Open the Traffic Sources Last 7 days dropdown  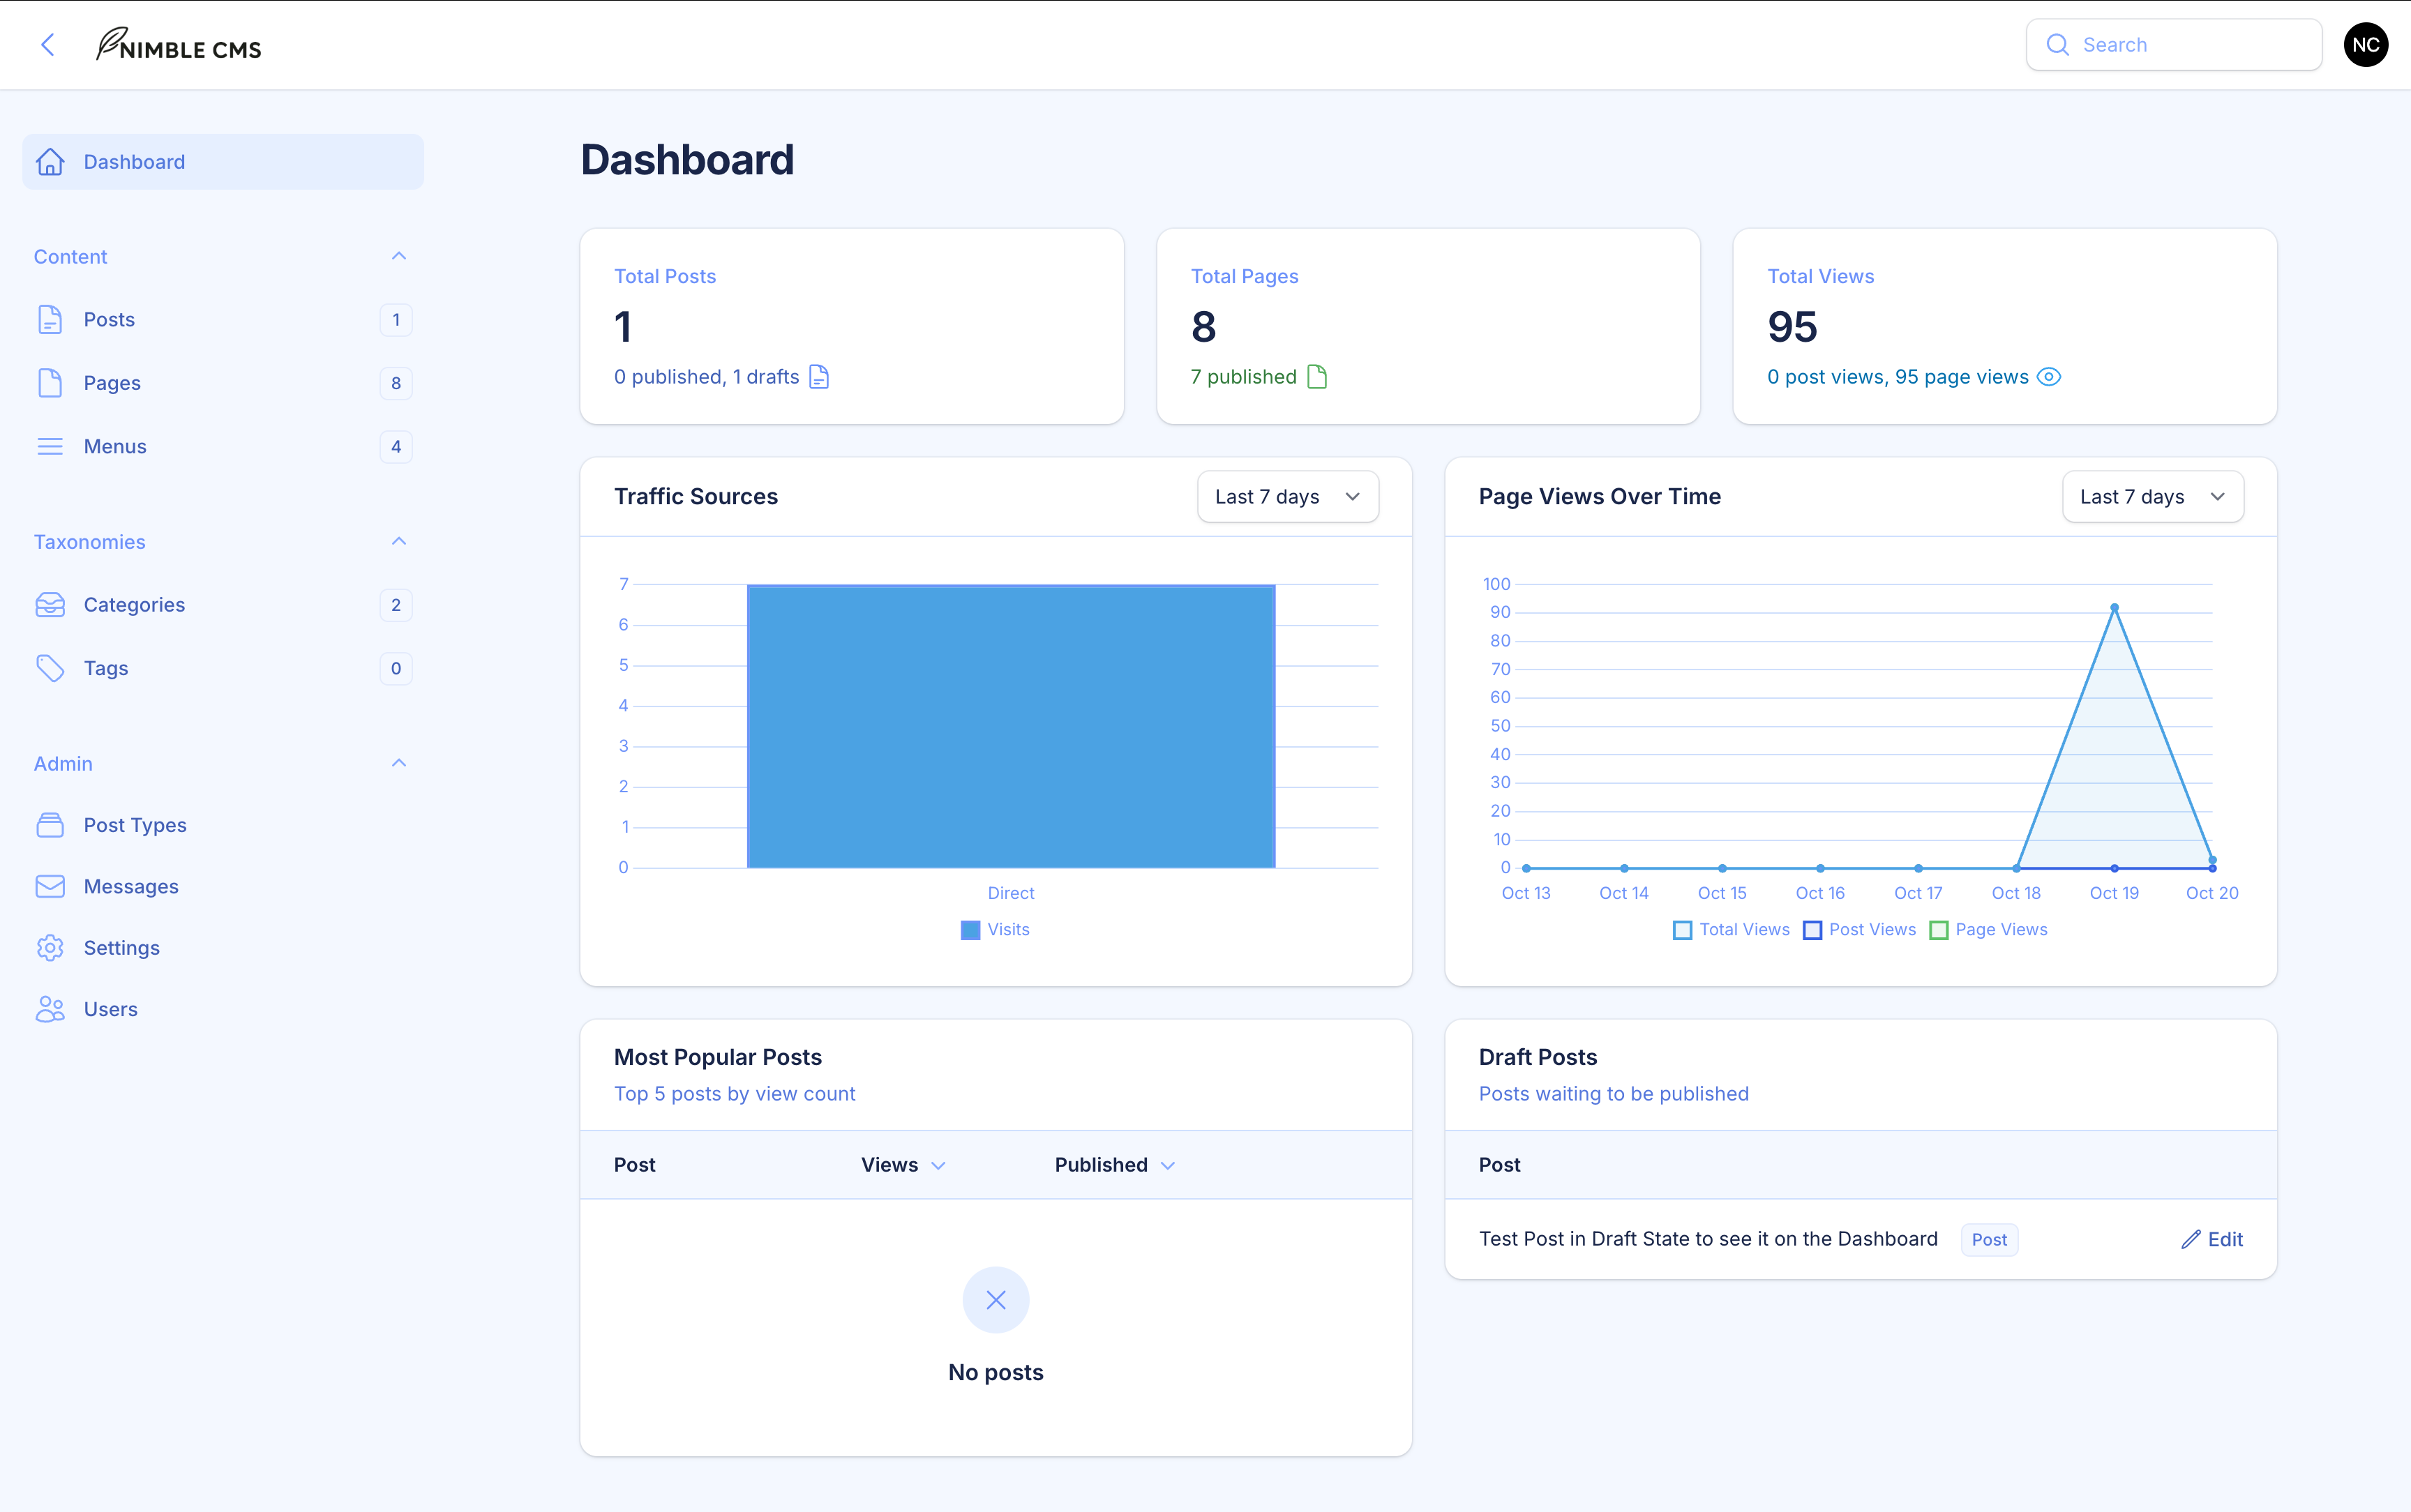click(1287, 497)
